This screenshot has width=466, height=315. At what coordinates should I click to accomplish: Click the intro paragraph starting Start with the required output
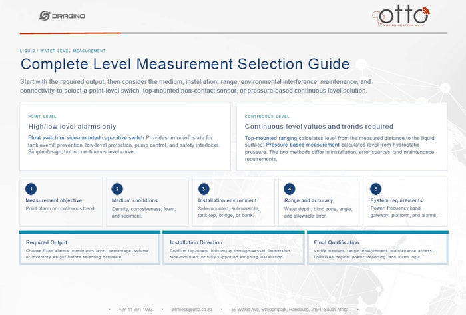(x=195, y=86)
